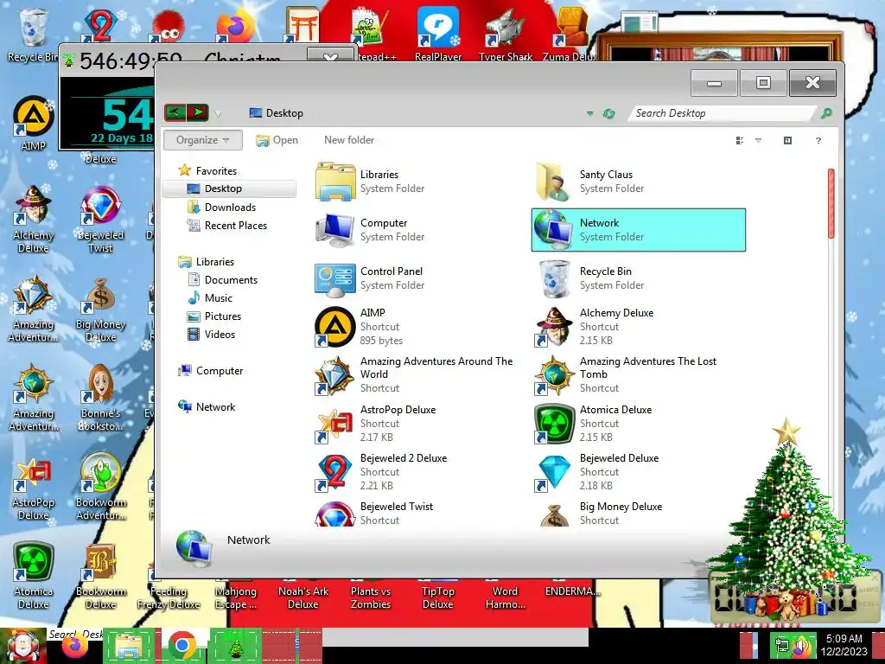885x664 pixels.
Task: Open recent pages dropdown next to arrows
Action: point(218,114)
